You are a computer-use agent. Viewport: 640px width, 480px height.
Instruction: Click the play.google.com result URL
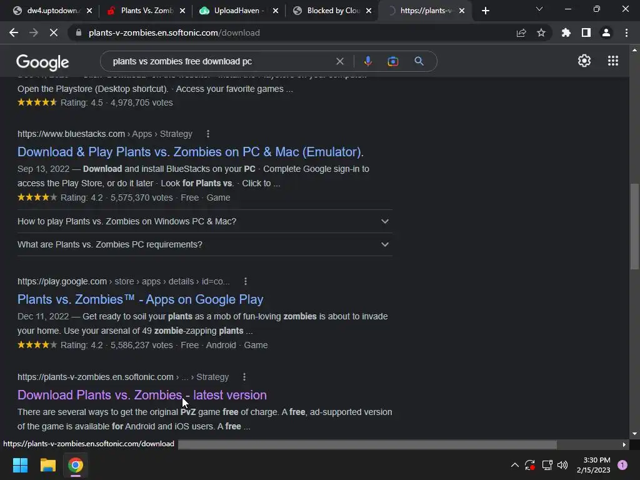point(123,281)
